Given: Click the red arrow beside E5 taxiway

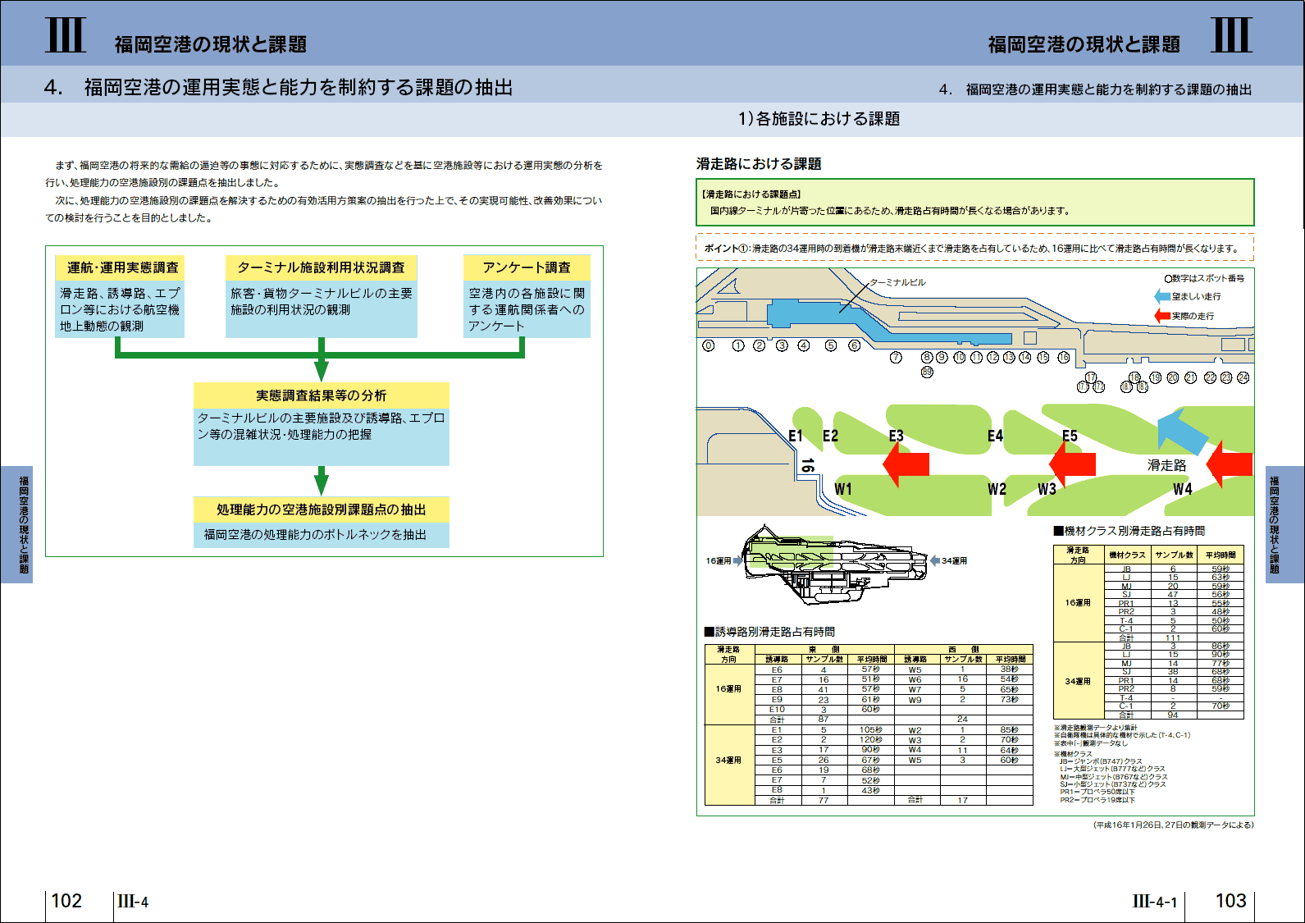Looking at the screenshot, I should 1072,464.
